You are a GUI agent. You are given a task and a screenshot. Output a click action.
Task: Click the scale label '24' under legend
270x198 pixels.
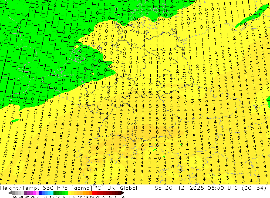tap(92, 197)
